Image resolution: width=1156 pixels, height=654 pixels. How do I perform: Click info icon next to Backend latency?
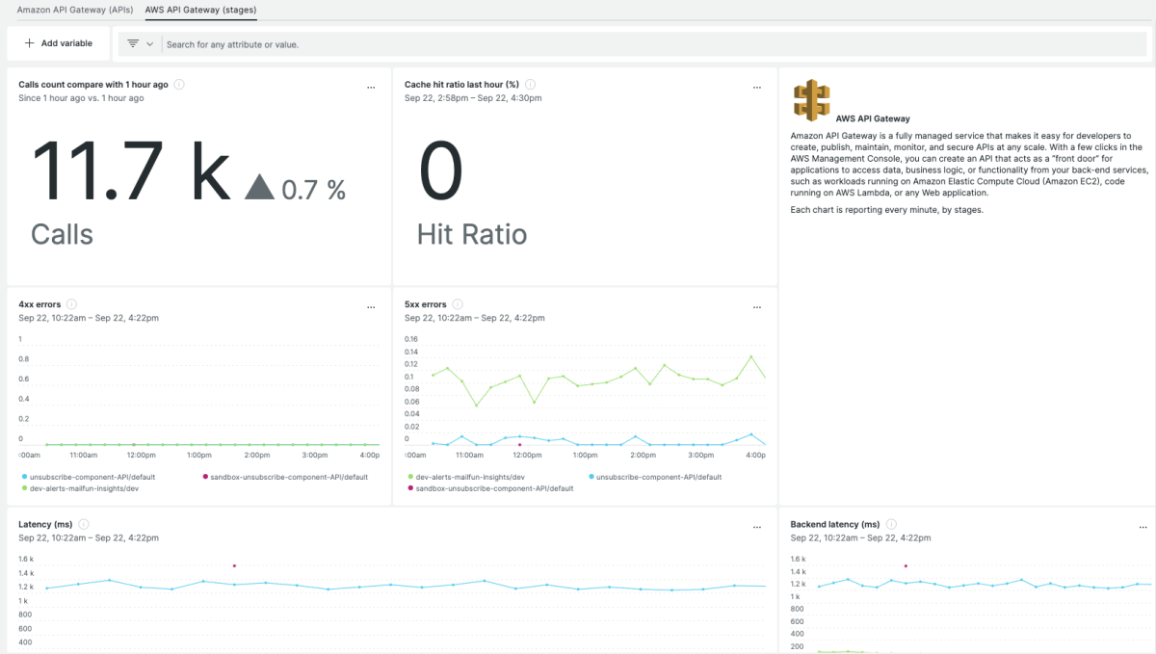pos(891,524)
